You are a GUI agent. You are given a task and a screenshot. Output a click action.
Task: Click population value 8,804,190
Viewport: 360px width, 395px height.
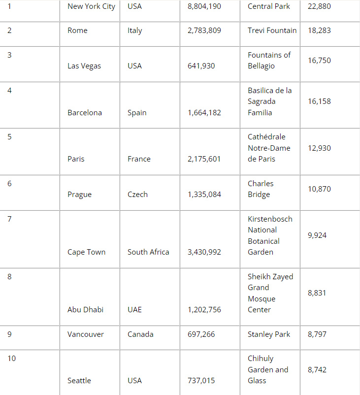point(204,6)
